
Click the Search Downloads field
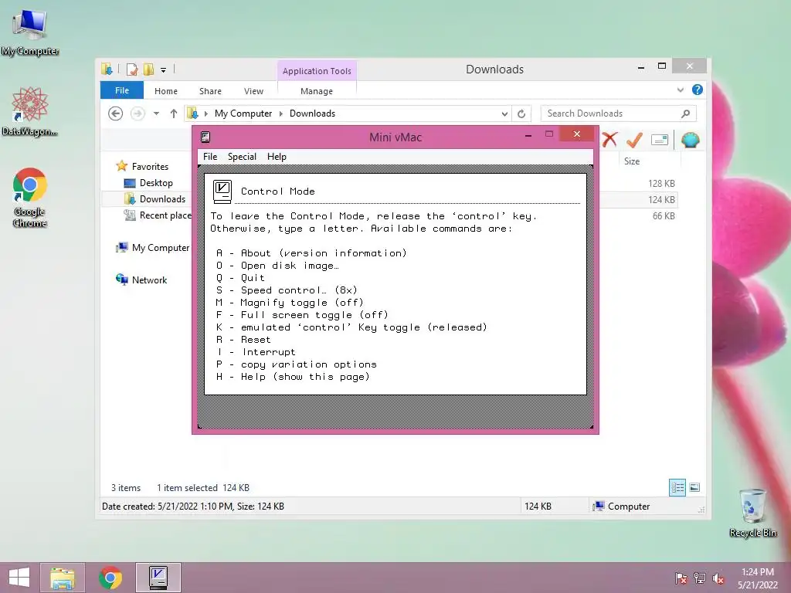coord(618,114)
